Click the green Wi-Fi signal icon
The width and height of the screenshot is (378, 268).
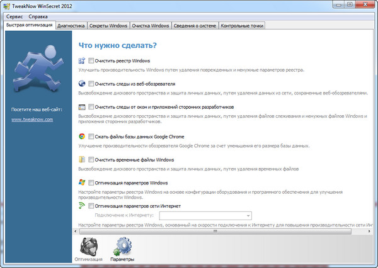82,205
